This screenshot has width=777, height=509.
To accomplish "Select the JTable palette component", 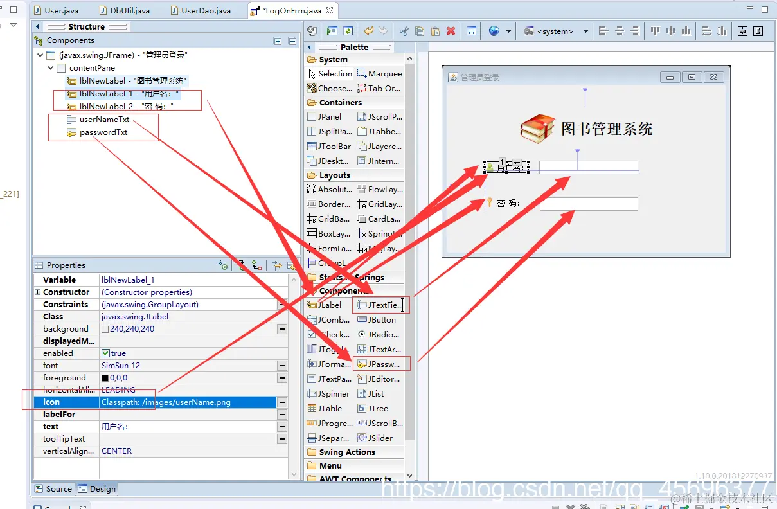I will pyautogui.click(x=325, y=408).
